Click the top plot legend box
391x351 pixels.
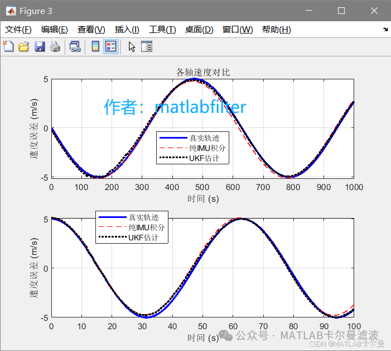pyautogui.click(x=192, y=148)
